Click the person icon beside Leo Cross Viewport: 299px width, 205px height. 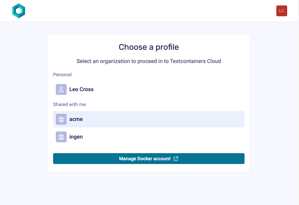(x=61, y=89)
